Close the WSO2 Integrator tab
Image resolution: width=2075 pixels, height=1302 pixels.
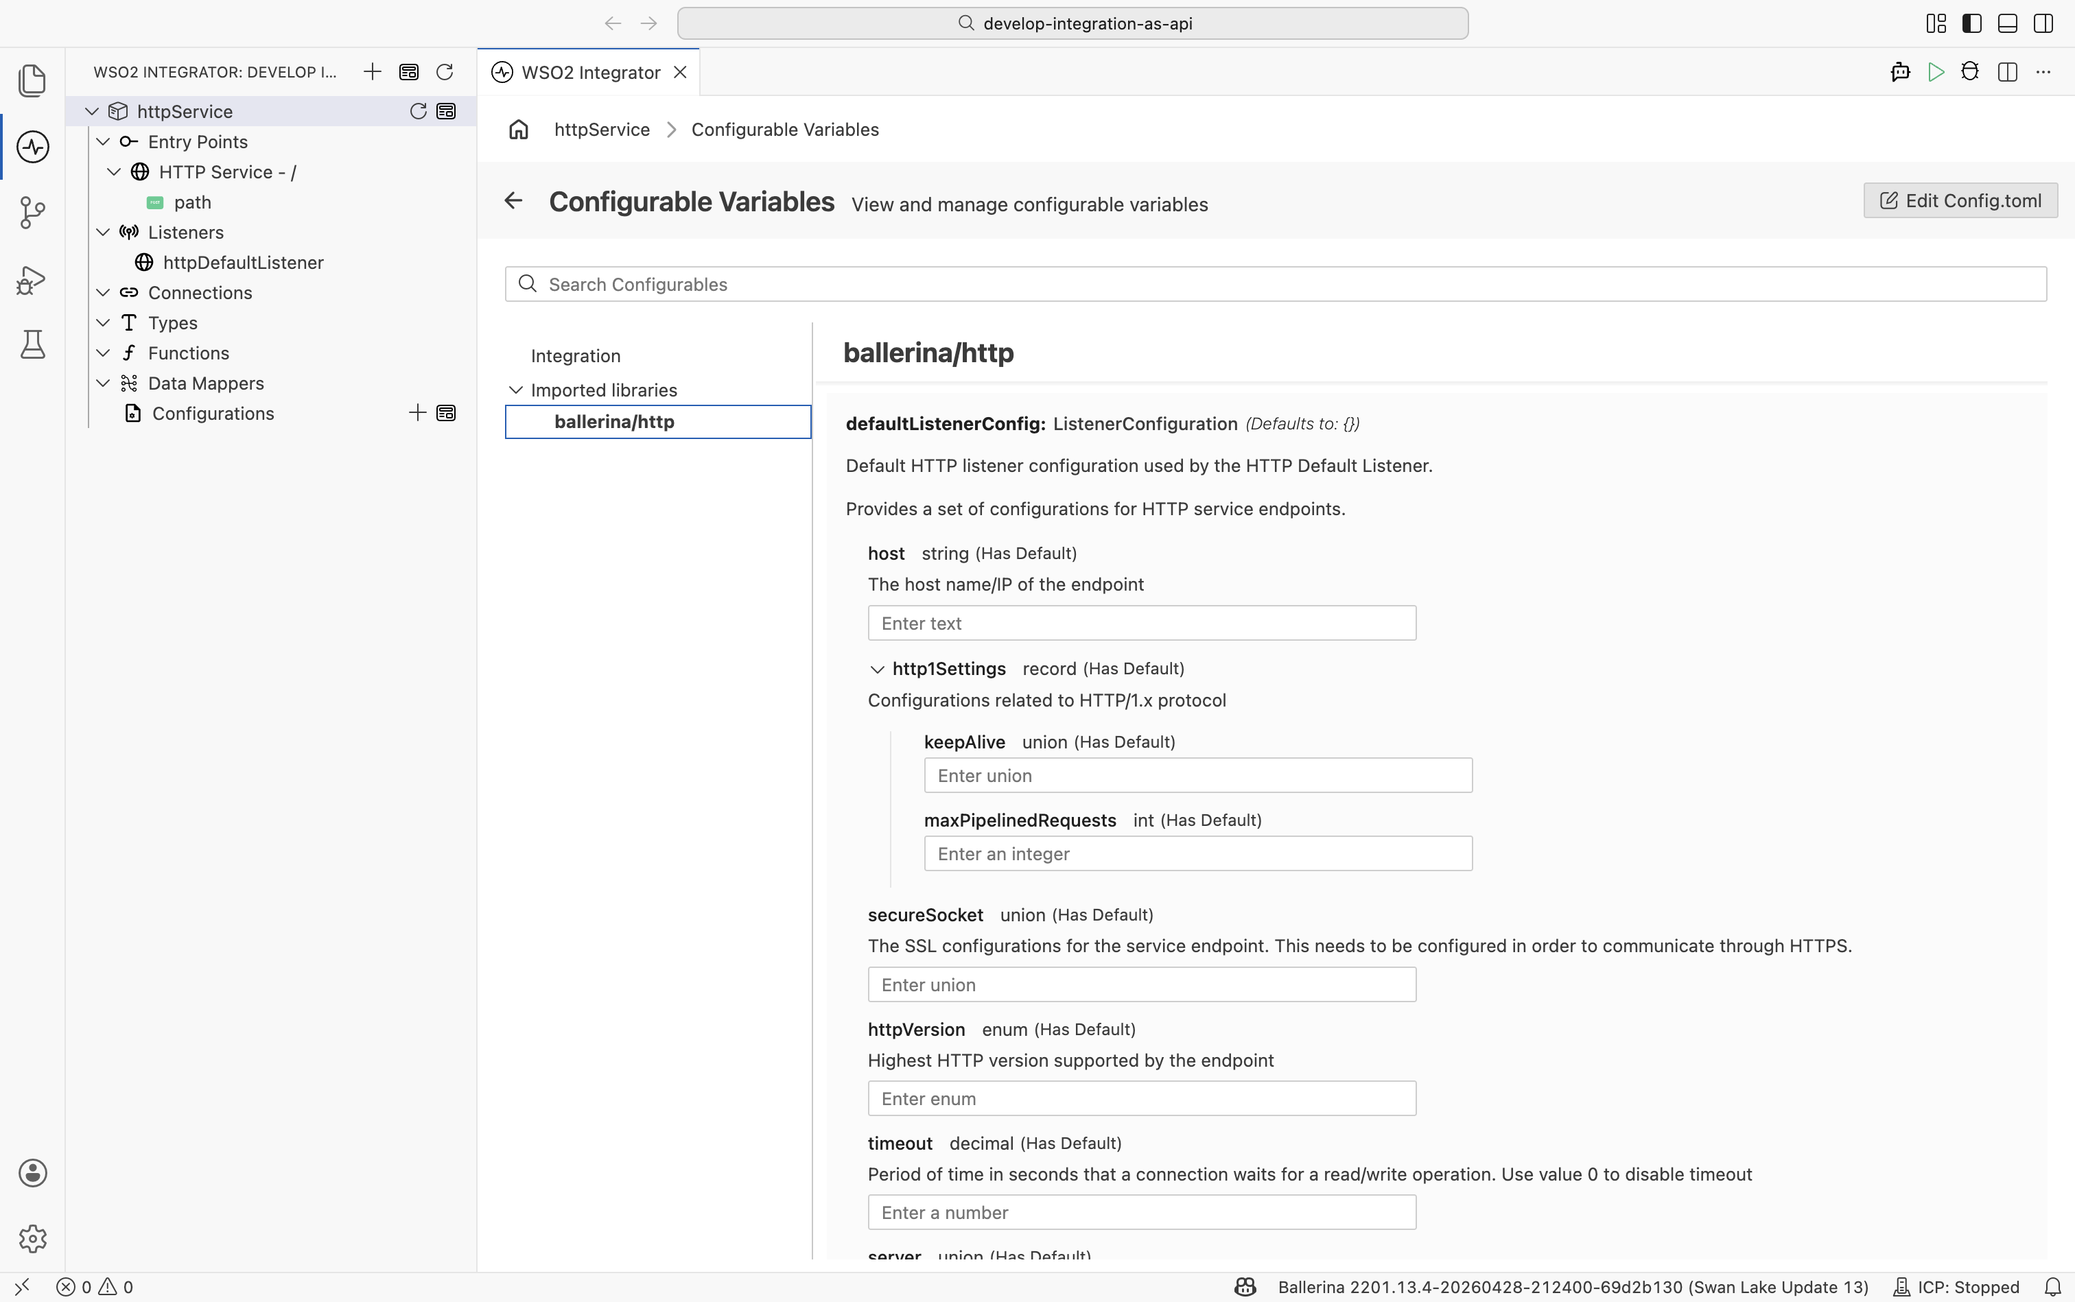pyautogui.click(x=681, y=72)
